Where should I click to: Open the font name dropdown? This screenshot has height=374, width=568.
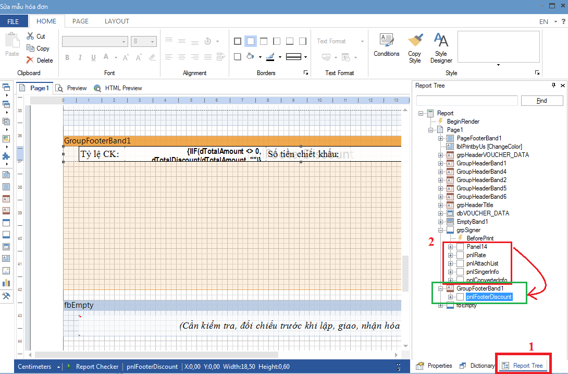point(124,41)
